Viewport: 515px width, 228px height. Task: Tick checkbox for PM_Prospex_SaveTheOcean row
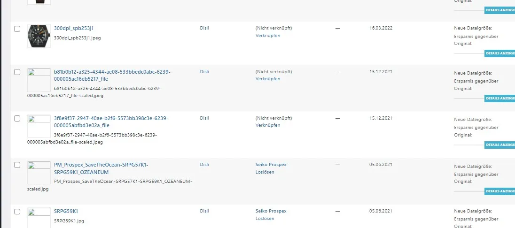pyautogui.click(x=17, y=165)
